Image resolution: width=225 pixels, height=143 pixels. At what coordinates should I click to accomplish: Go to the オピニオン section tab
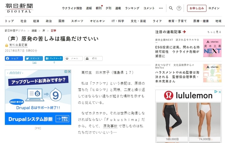point(97,21)
